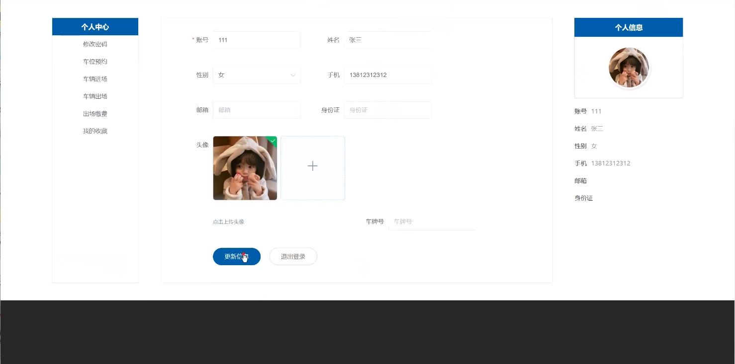
Task: Select 车辆出场 menu item
Action: pyautogui.click(x=95, y=96)
